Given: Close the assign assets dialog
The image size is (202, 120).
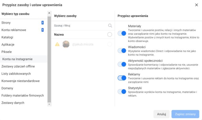Looking at the screenshot, I should (196, 5).
